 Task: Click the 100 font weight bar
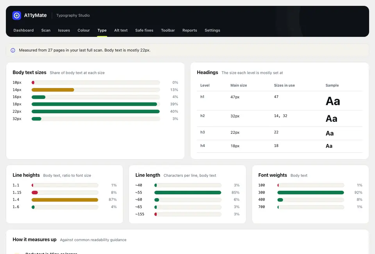[311, 185]
